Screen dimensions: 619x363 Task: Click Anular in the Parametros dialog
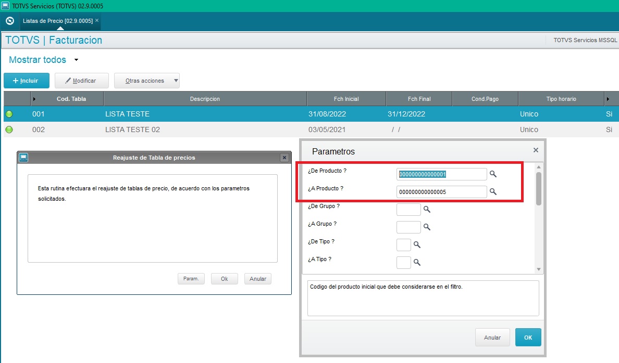coord(492,337)
